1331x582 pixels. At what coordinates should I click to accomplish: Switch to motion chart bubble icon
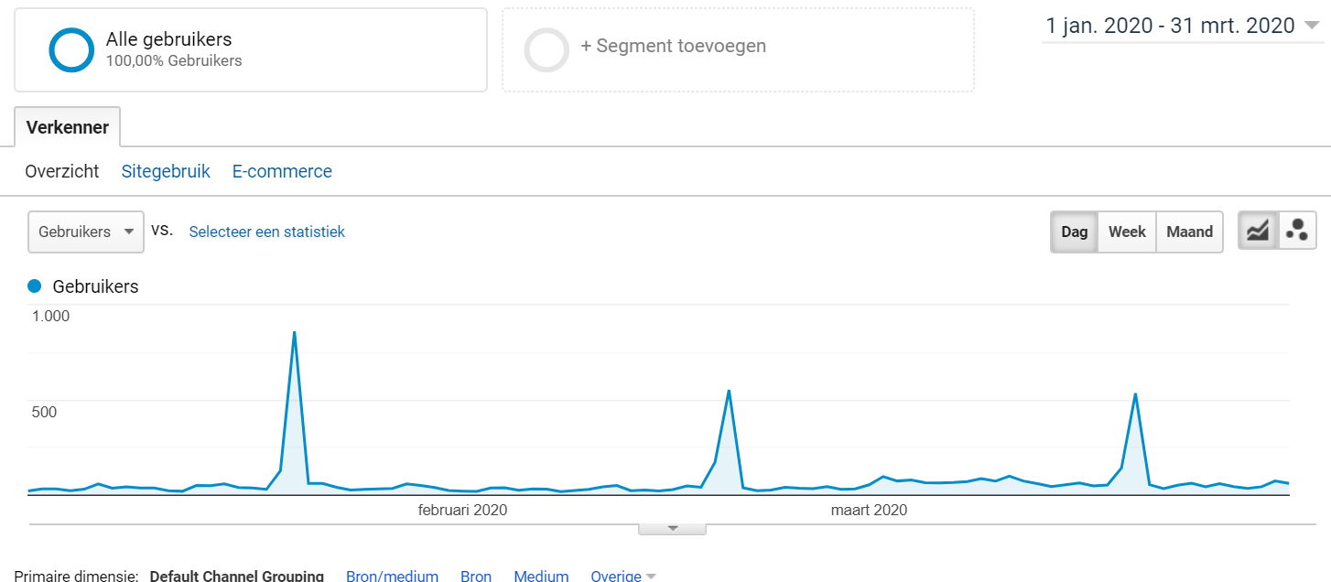(1297, 232)
